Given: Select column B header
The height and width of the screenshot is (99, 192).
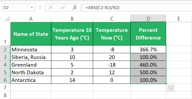Looking at the screenshot, I should (72, 19).
